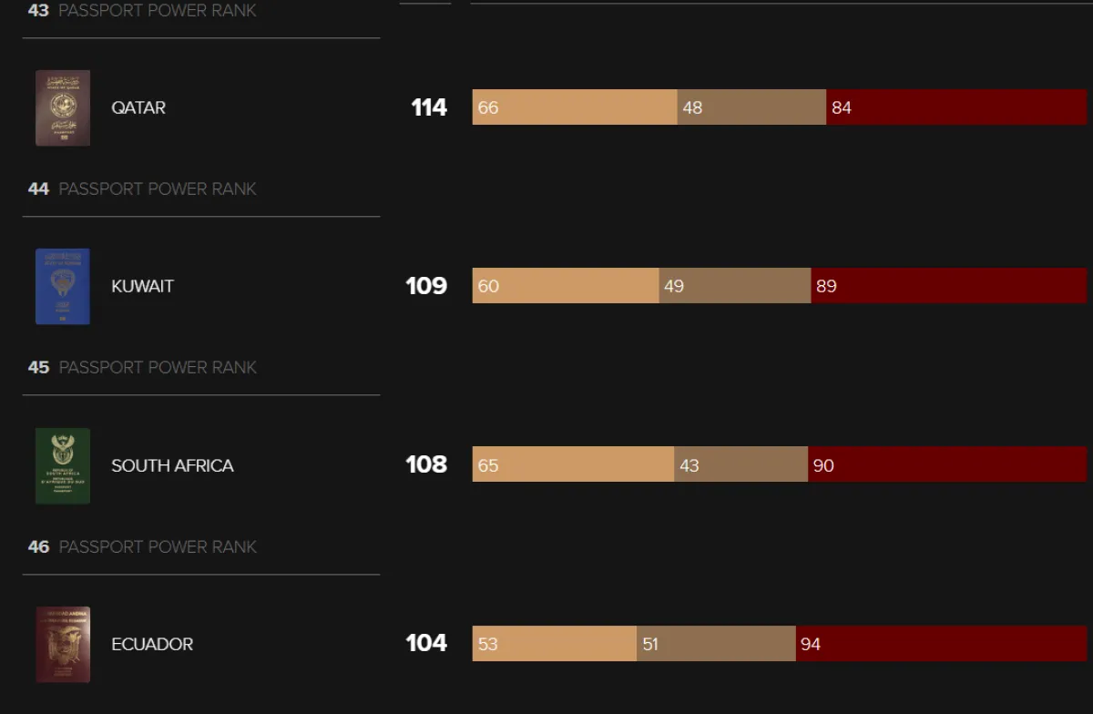The width and height of the screenshot is (1093, 714).
Task: Click South Africa's mobility score 108
Action: coord(426,464)
